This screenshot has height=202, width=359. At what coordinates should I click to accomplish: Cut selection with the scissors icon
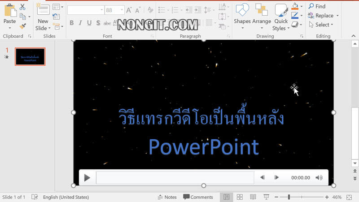22,7
